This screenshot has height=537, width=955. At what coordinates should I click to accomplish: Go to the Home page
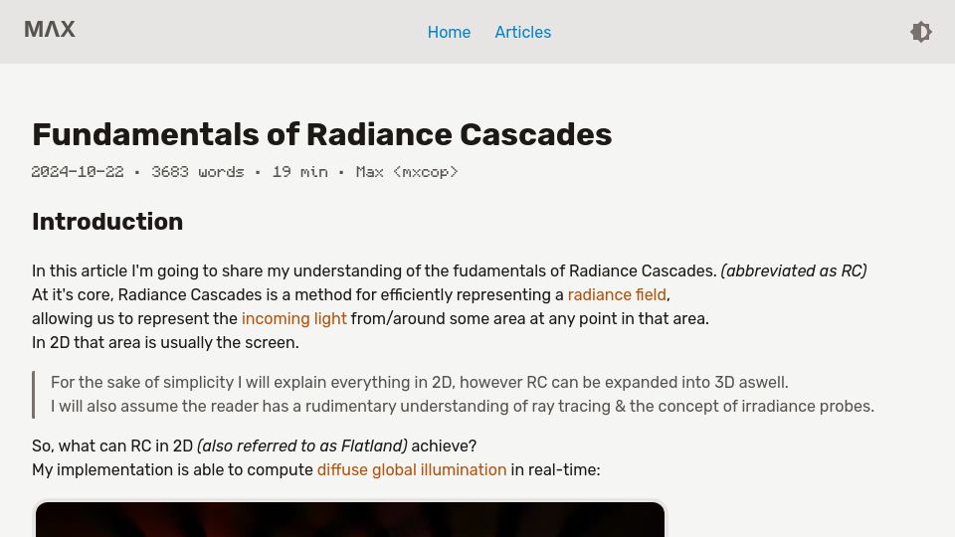click(449, 32)
